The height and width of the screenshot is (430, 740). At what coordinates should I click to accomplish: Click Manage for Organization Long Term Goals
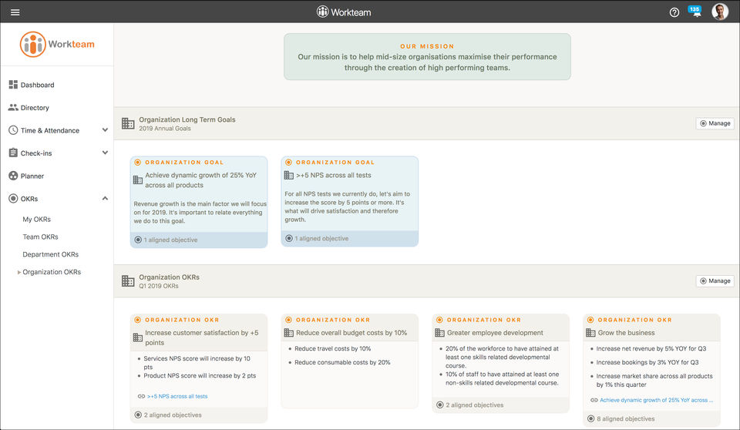click(x=715, y=123)
